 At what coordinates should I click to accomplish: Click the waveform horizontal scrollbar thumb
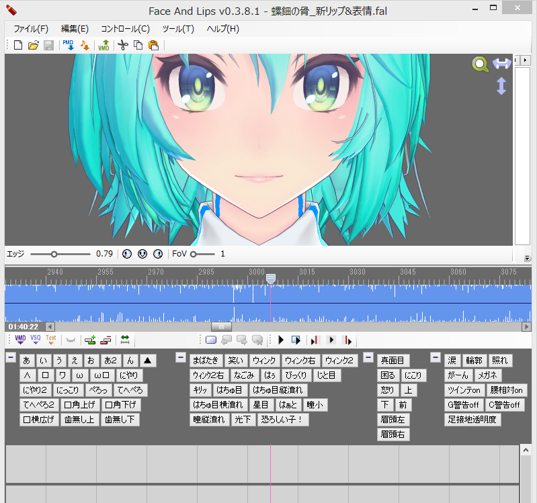(221, 327)
